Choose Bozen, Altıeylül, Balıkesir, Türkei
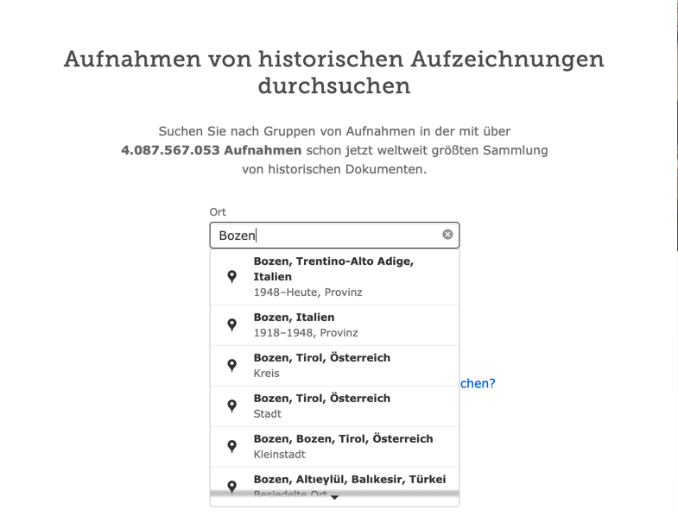This screenshot has height=516, width=678. coord(334,481)
